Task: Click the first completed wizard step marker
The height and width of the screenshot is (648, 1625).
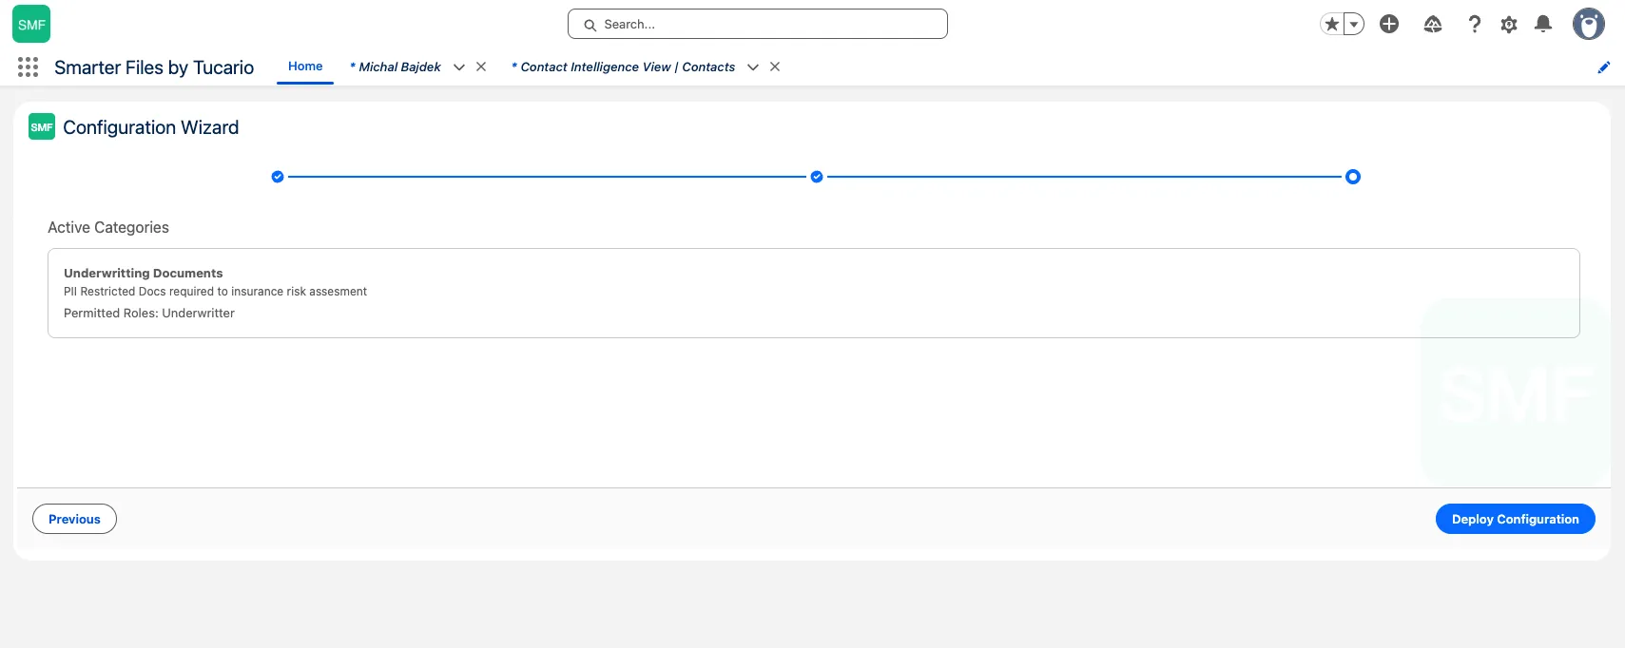Action: (278, 177)
